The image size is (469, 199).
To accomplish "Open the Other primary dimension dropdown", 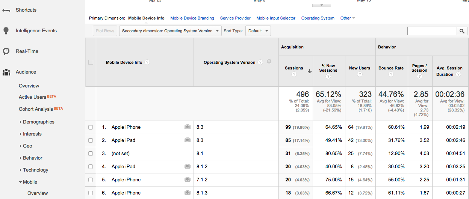I will pyautogui.click(x=347, y=18).
